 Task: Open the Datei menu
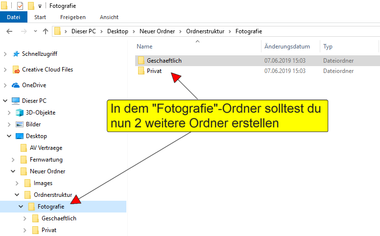[x=14, y=17]
